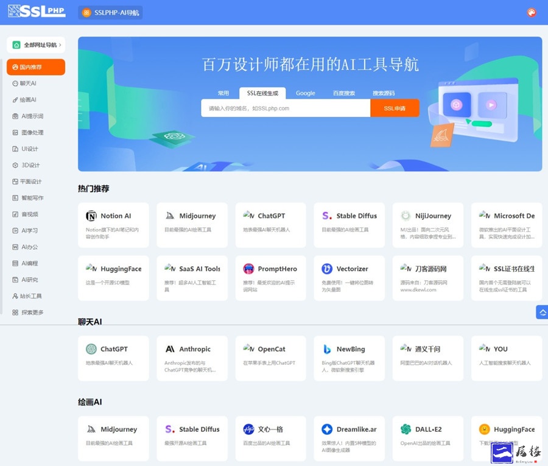Click the SSL申请 button
548x466 pixels.
click(x=395, y=108)
